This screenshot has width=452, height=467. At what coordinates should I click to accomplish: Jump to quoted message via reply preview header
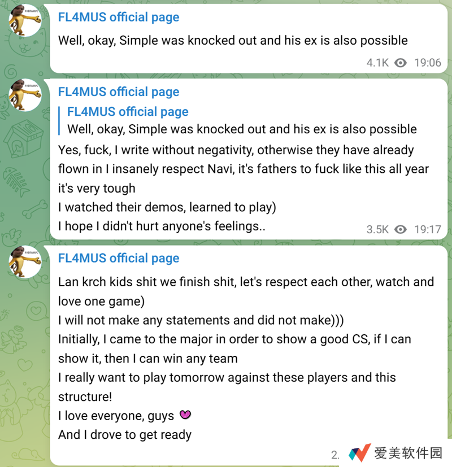tap(128, 112)
